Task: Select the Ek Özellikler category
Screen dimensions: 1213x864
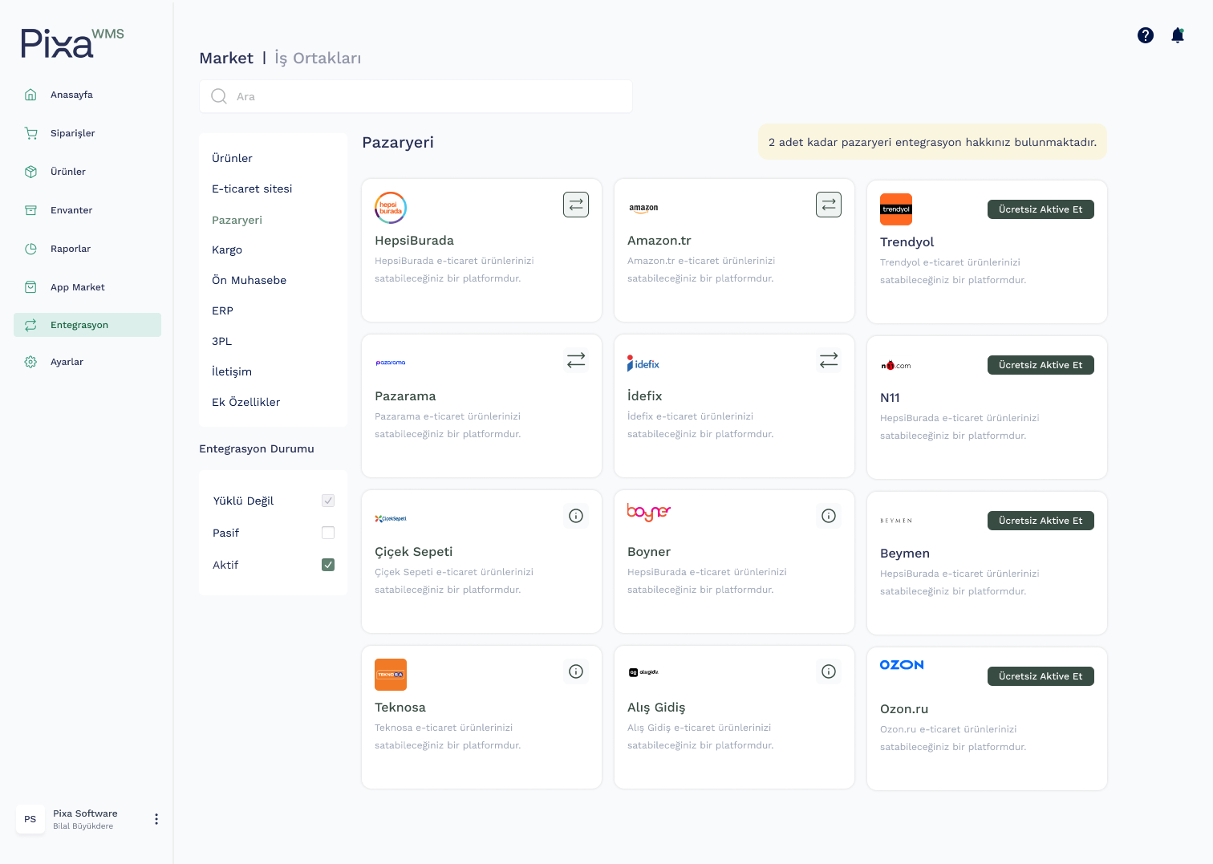Action: coord(245,402)
